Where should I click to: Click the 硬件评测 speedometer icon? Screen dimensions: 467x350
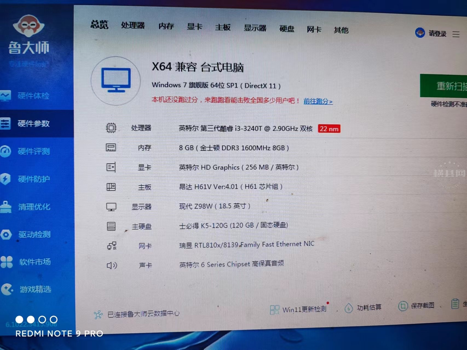pos(5,151)
